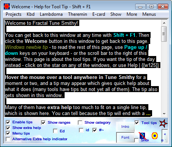The width and height of the screenshot is (172, 147).
Task: Click the 'extra help' bold text
Action: coord(59,108)
